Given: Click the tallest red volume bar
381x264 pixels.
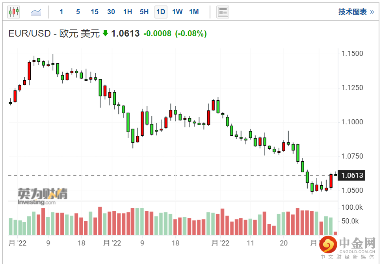Looking at the screenshot, I should pos(100,221).
